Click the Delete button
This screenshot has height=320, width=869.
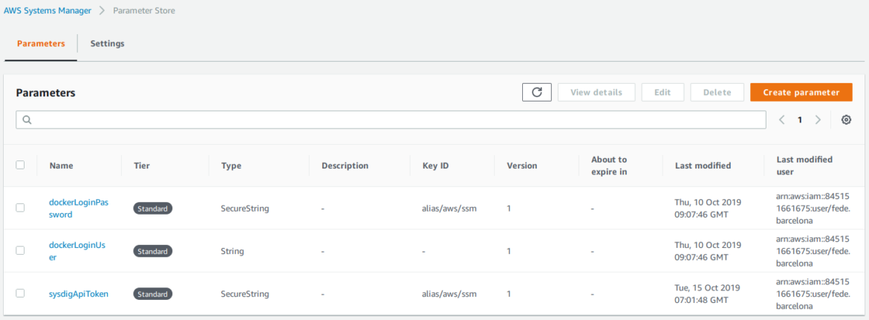click(x=717, y=93)
